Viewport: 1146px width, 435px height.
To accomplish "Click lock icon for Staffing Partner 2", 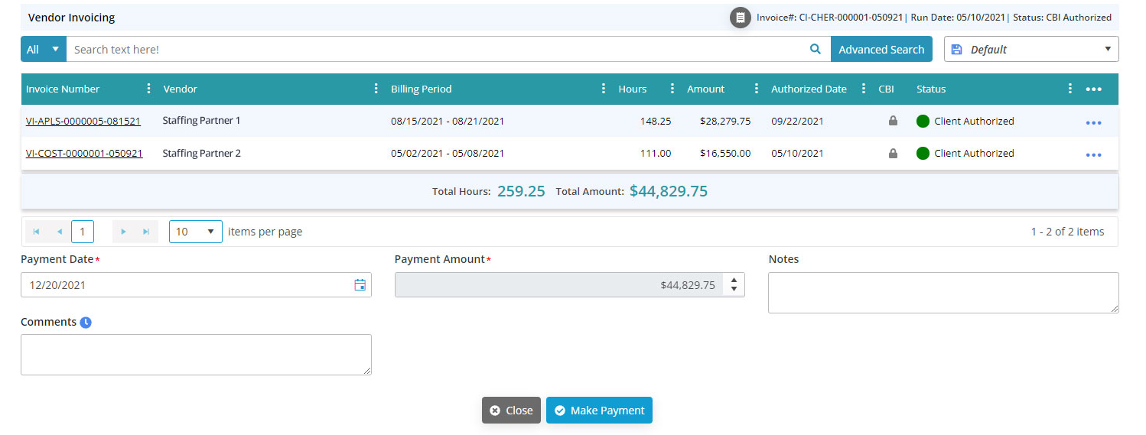I will 892,154.
